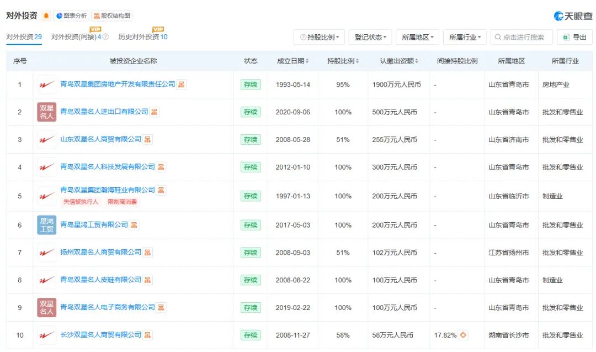Open 青岛双星集团房地产开发有限责任公司 link
596x352 pixels.
pos(118,84)
